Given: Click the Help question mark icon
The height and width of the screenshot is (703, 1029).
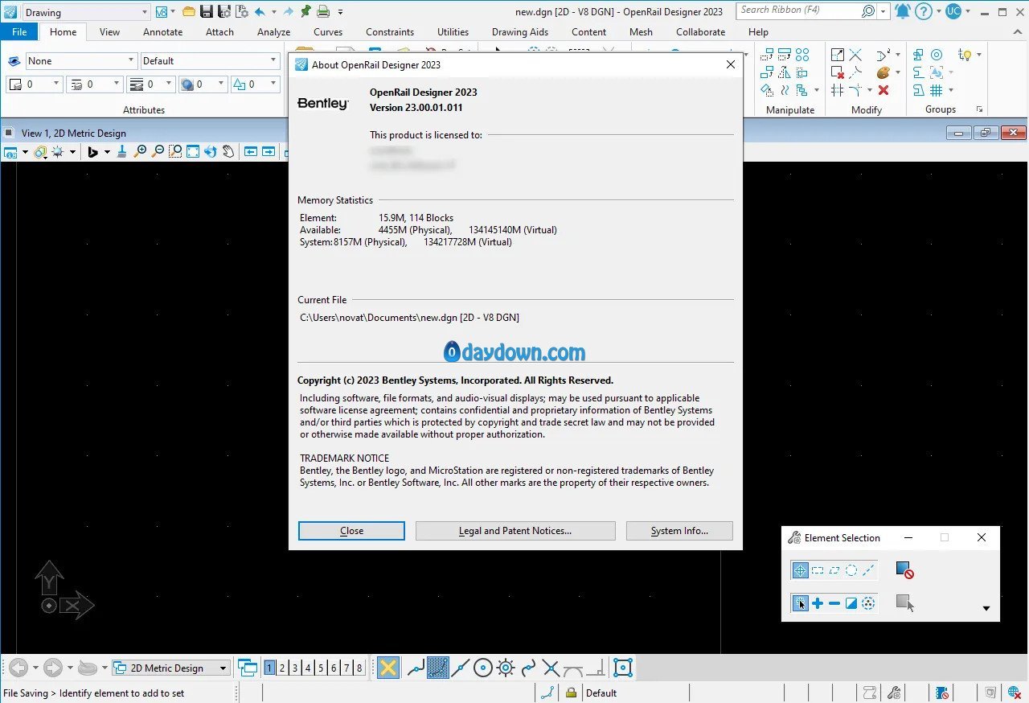Looking at the screenshot, I should tap(924, 11).
